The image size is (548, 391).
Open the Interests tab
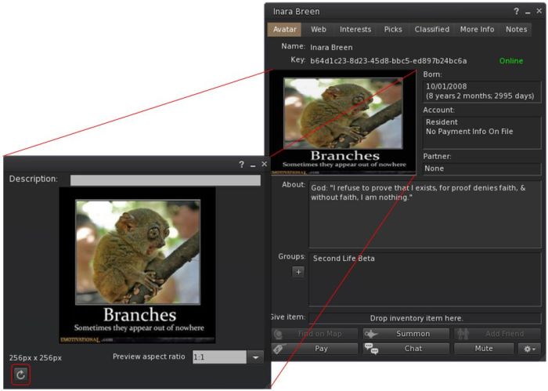(355, 29)
